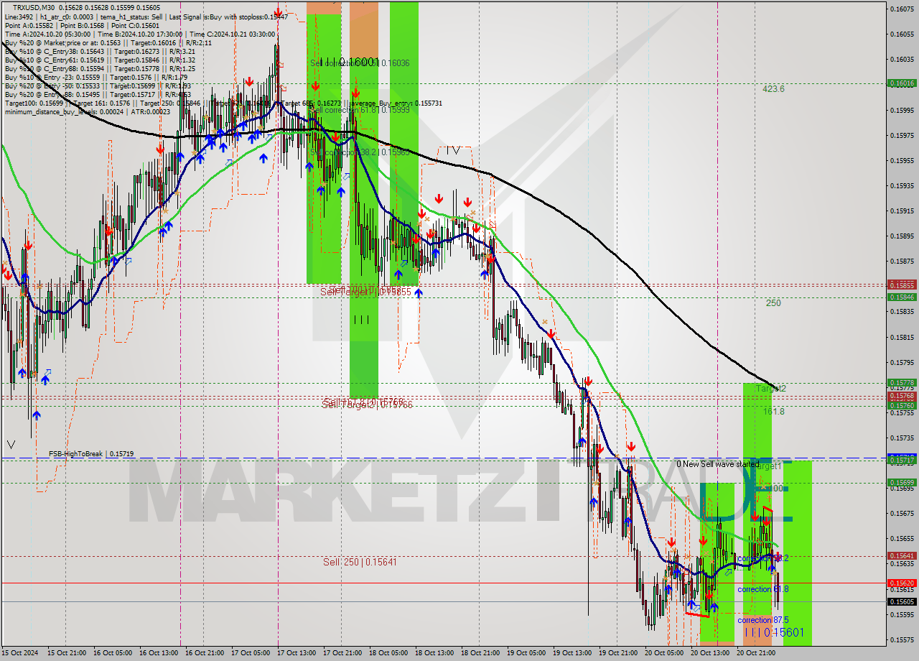Click the 'Sell 250 | 0.15641' label
The height and width of the screenshot is (661, 919).
tap(359, 562)
